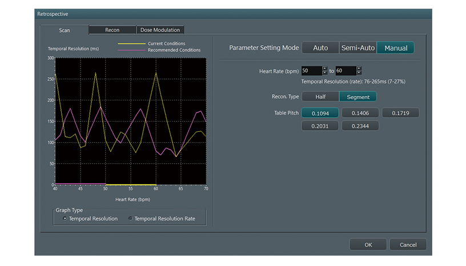Open the Recon tab
Viewport: 466px width, 266px height.
click(x=113, y=30)
